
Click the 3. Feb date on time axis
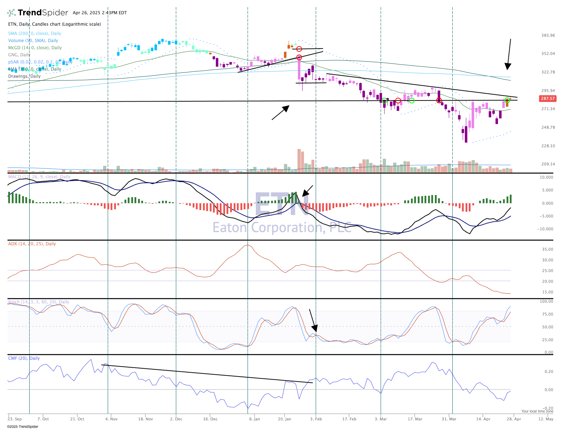pyautogui.click(x=316, y=419)
